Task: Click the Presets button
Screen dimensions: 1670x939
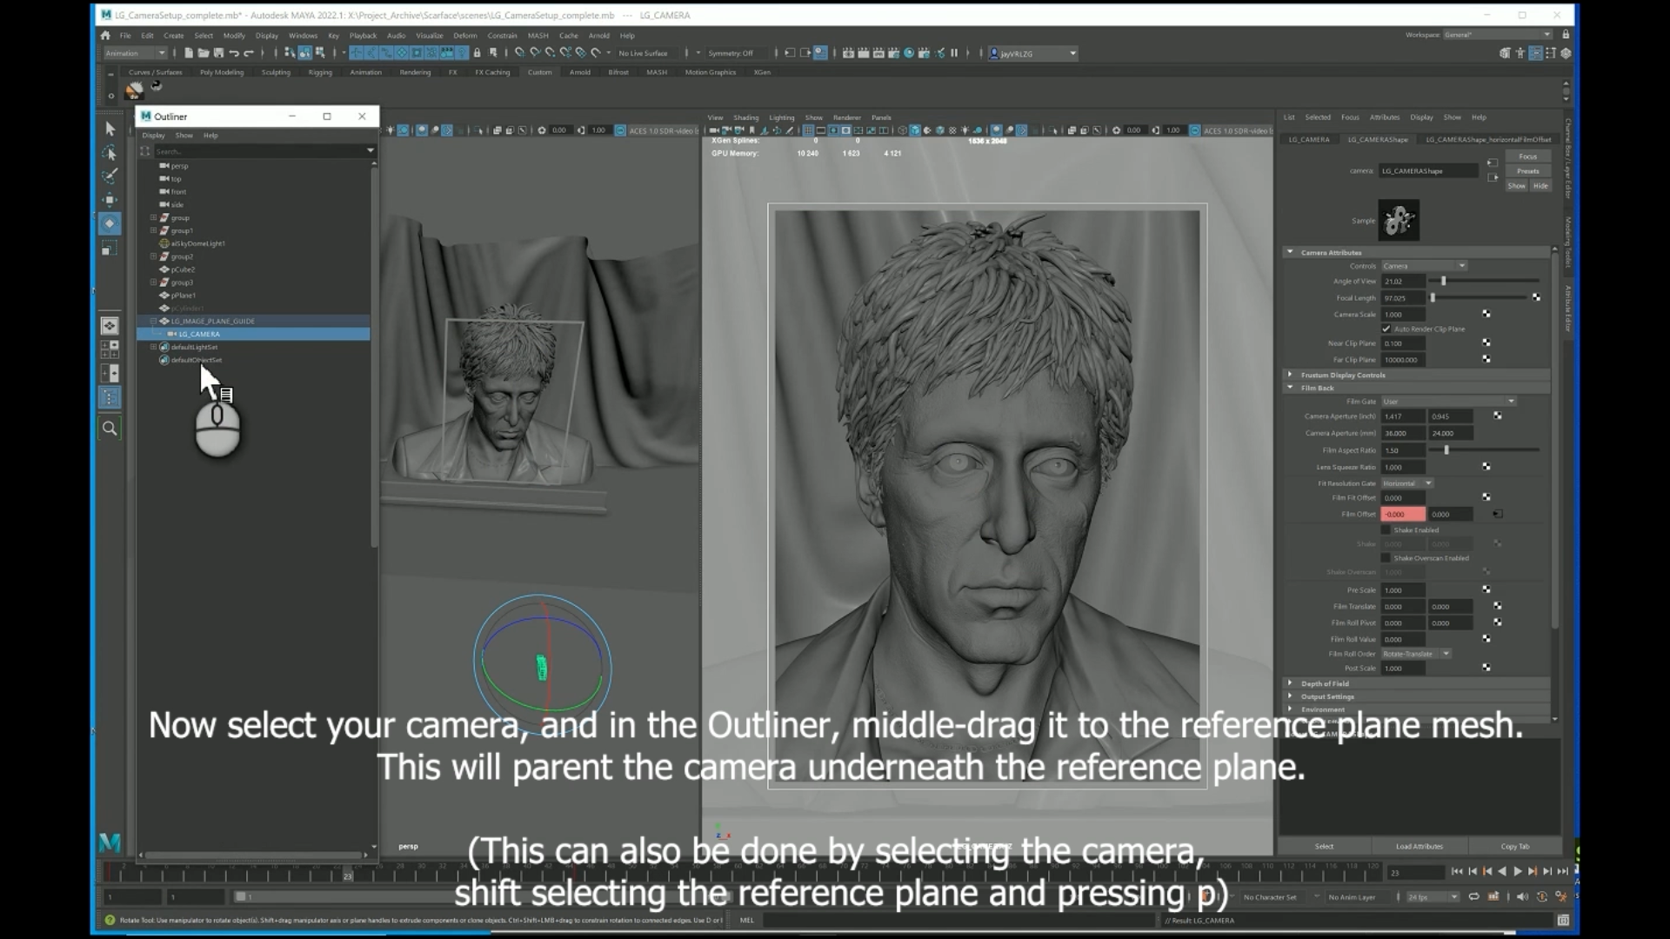Action: (x=1528, y=171)
